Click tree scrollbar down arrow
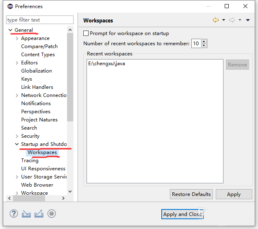The width and height of the screenshot is (258, 229). [x=70, y=192]
